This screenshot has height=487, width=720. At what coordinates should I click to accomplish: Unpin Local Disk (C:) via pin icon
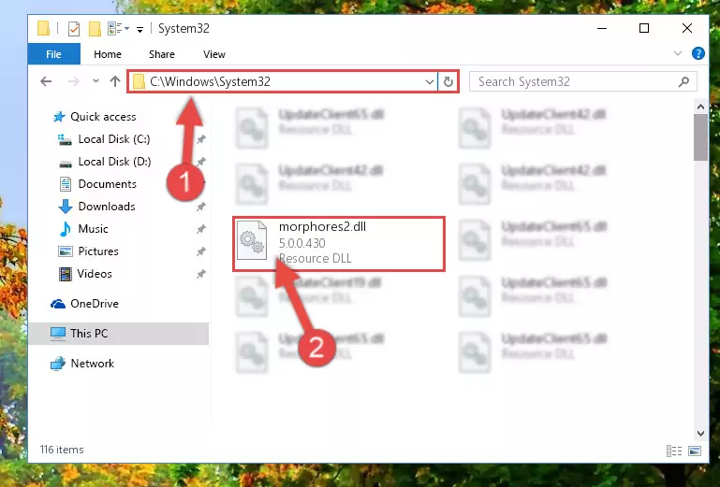[201, 139]
